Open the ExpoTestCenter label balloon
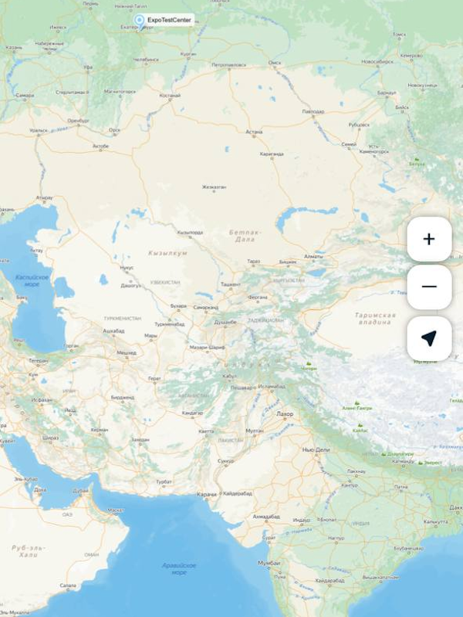Viewport: 463px width, 617px height. tap(169, 20)
